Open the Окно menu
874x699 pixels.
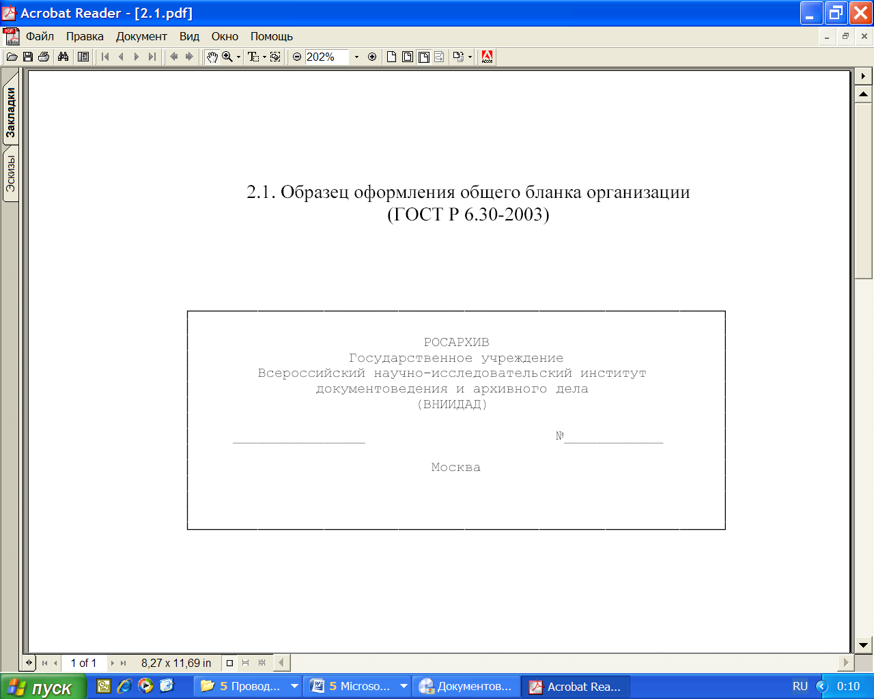[x=225, y=36]
